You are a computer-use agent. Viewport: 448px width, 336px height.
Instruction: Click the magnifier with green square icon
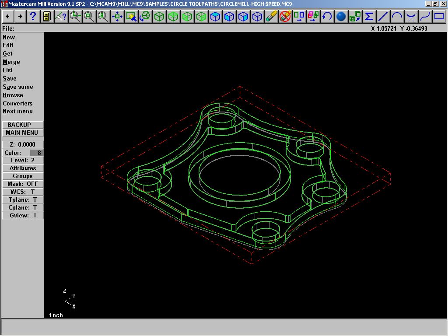(x=89, y=17)
